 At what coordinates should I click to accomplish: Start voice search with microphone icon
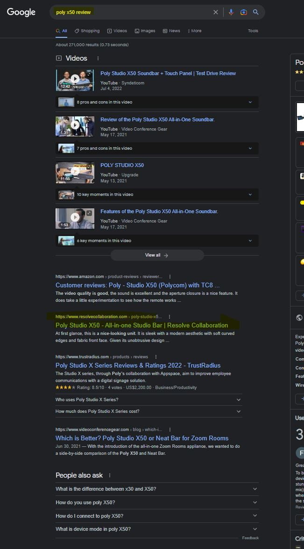click(231, 12)
